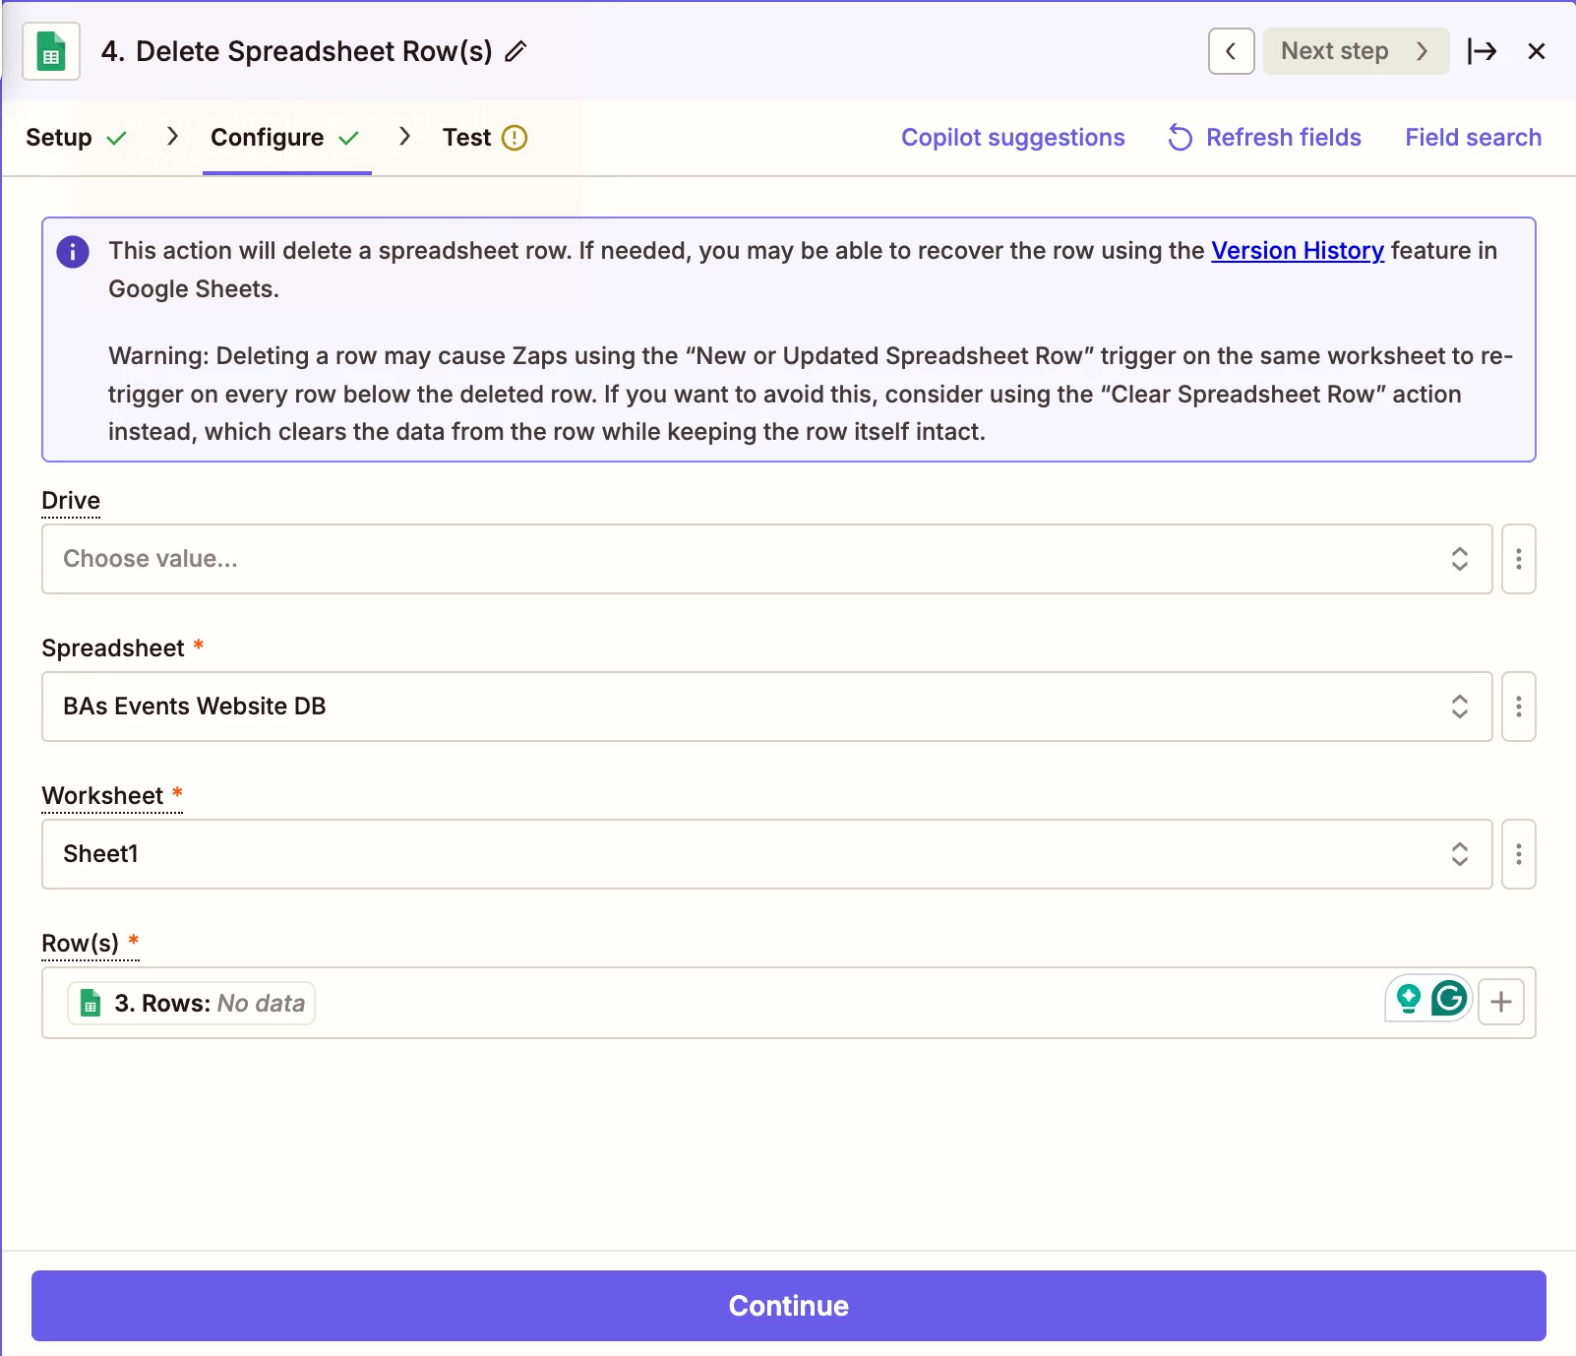Open Spreadsheet field options menu

[1519, 707]
